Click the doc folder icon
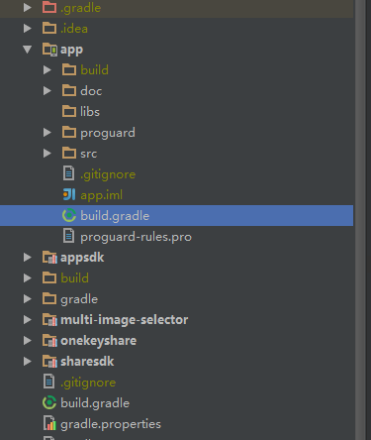371x440 pixels. pyautogui.click(x=69, y=90)
